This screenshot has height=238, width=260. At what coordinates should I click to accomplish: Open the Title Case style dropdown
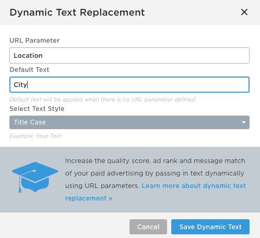[x=129, y=122]
